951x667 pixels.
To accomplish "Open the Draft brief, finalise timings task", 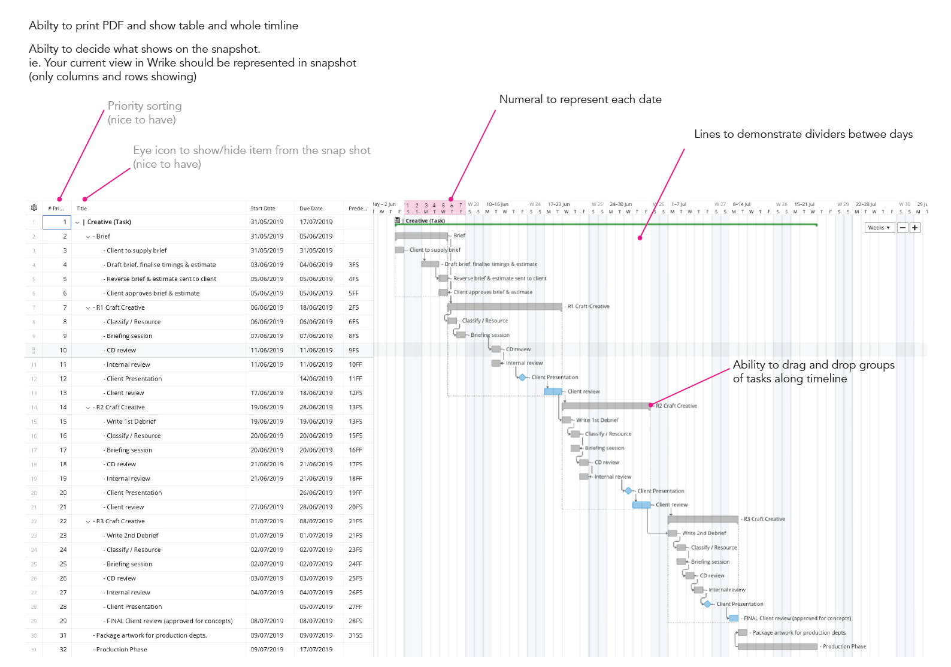I will coord(160,265).
